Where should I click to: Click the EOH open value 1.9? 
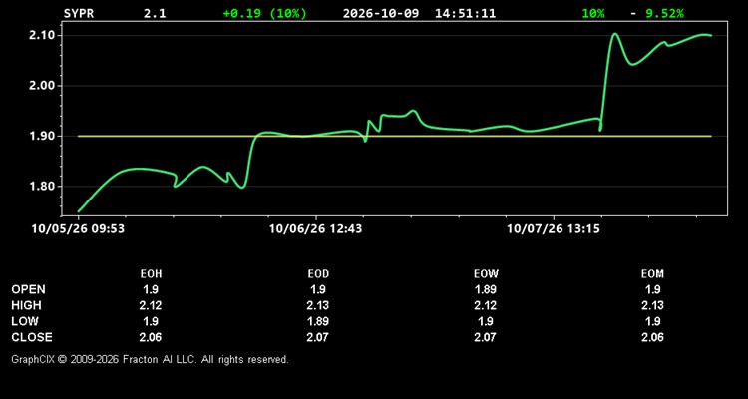[x=151, y=289]
